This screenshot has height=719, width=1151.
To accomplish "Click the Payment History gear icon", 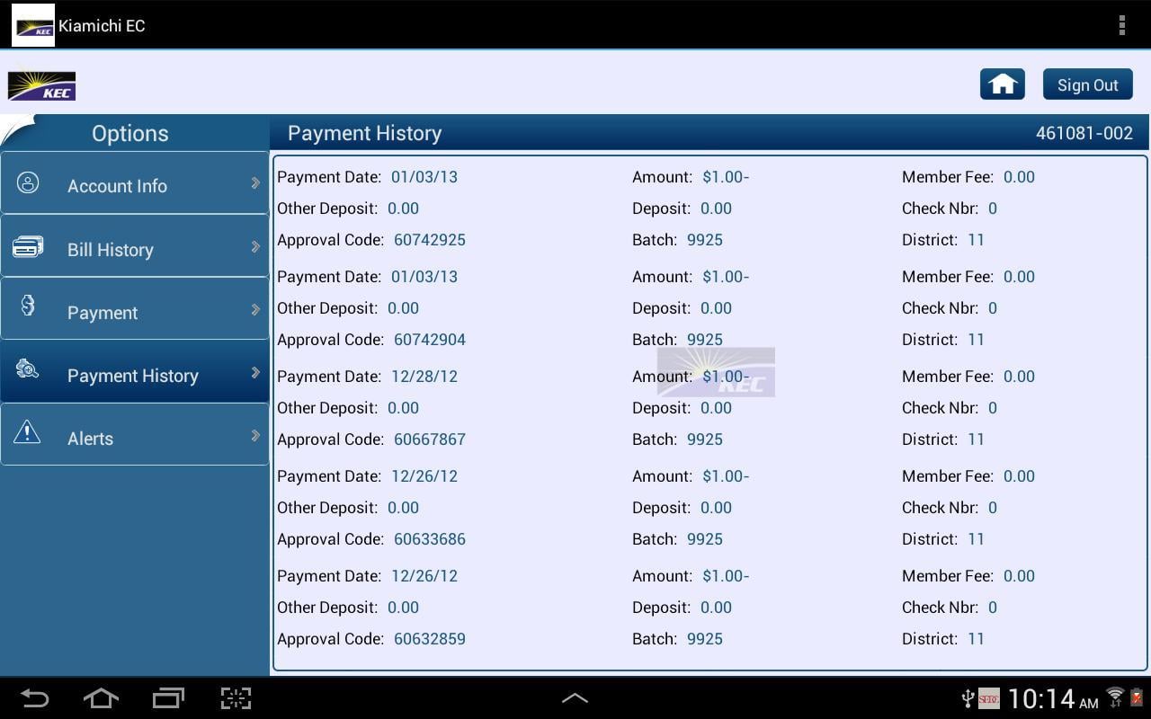I will [27, 368].
